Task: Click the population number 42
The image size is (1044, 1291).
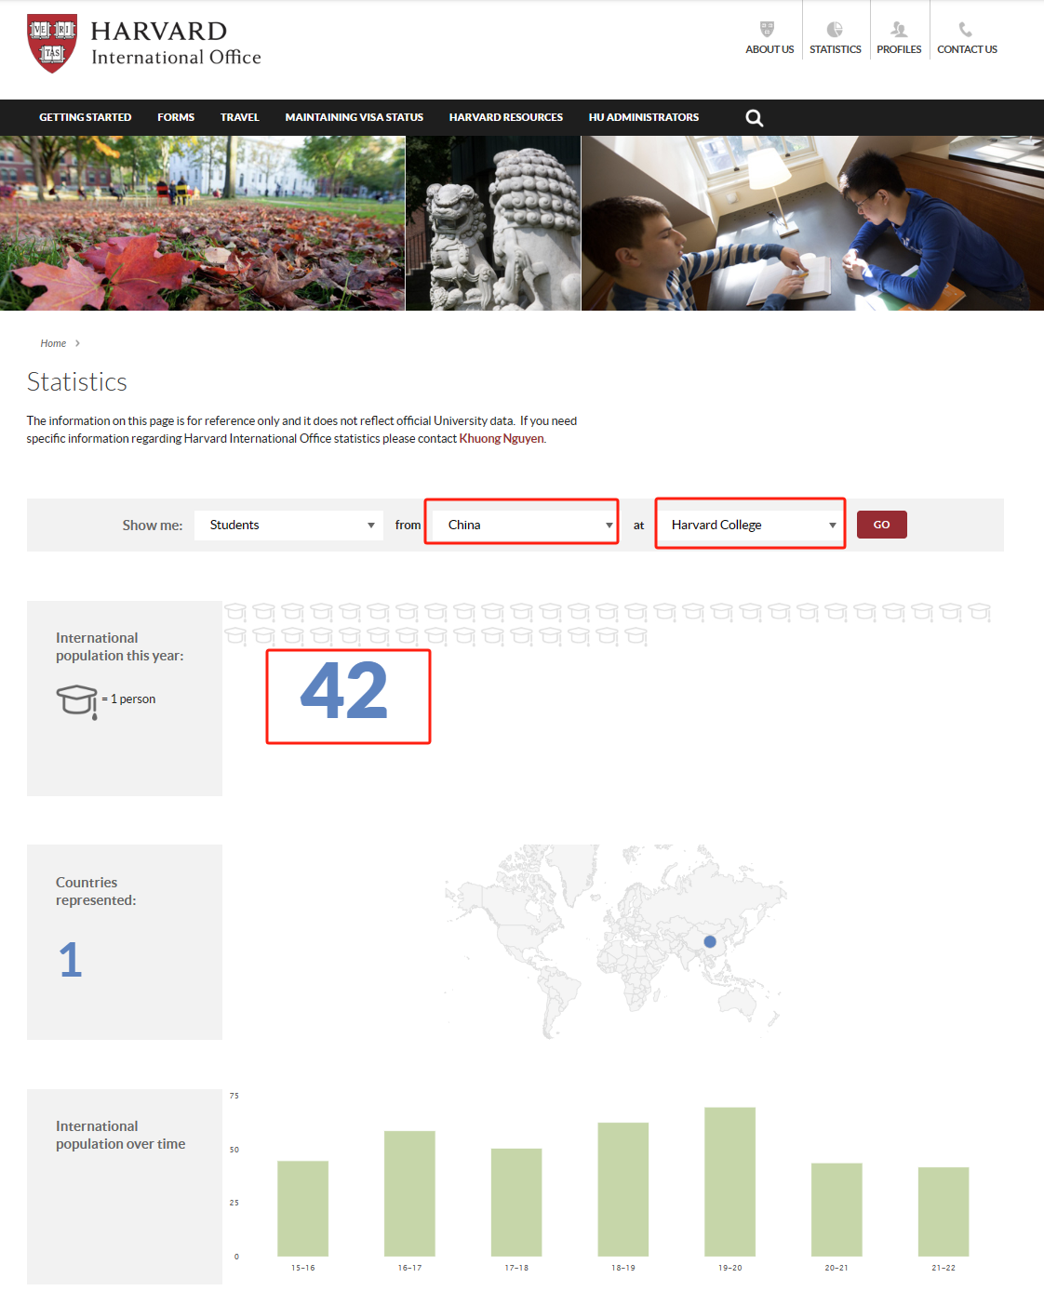Action: [x=344, y=691]
